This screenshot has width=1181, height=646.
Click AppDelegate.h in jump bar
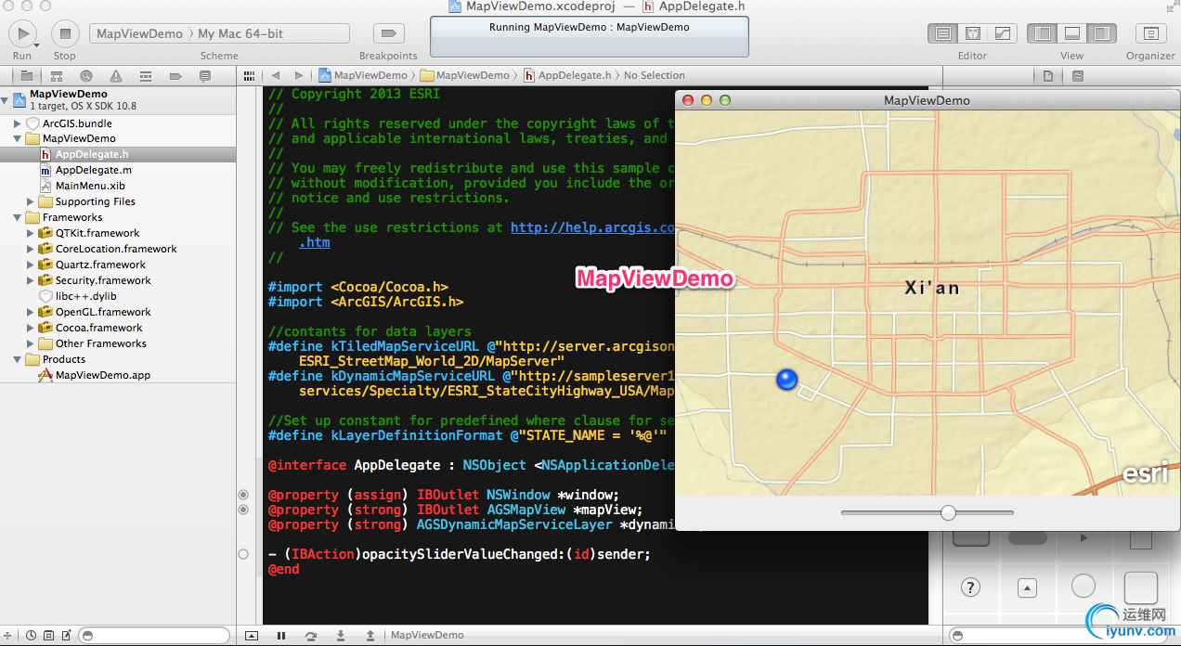pyautogui.click(x=567, y=75)
